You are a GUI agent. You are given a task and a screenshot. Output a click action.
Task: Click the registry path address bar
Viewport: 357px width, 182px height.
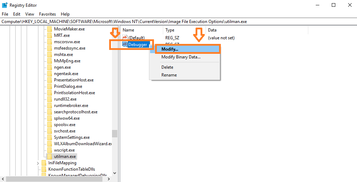click(178, 22)
